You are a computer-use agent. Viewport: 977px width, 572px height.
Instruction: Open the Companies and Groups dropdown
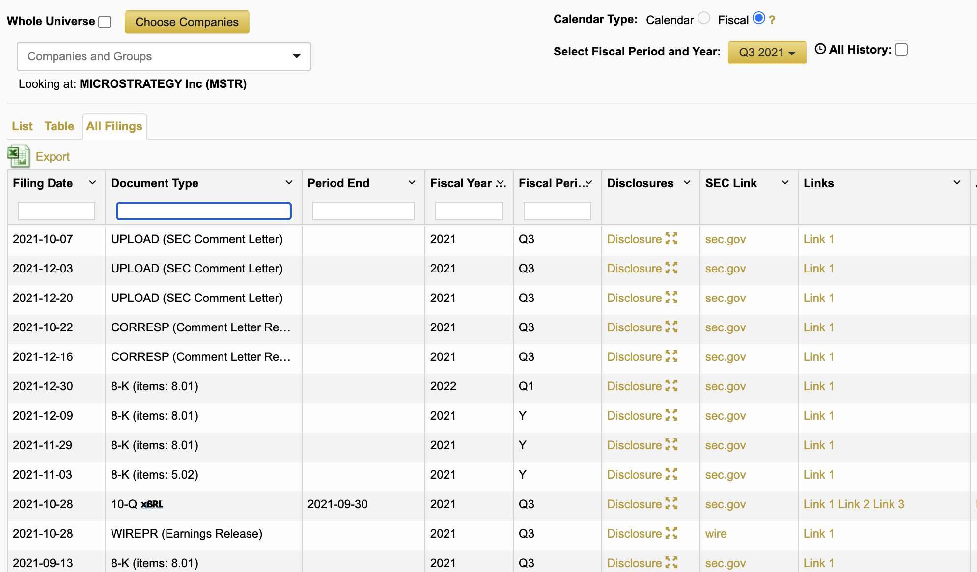(x=164, y=56)
